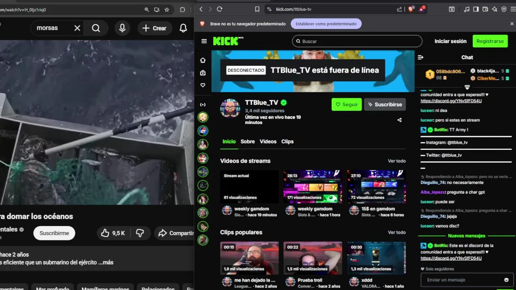This screenshot has height=290, width=516.
Task: Click the YouTube search magnifier button
Action: pos(96,28)
